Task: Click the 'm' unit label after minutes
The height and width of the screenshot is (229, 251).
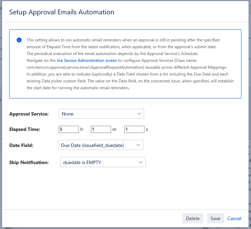Action: point(114,130)
